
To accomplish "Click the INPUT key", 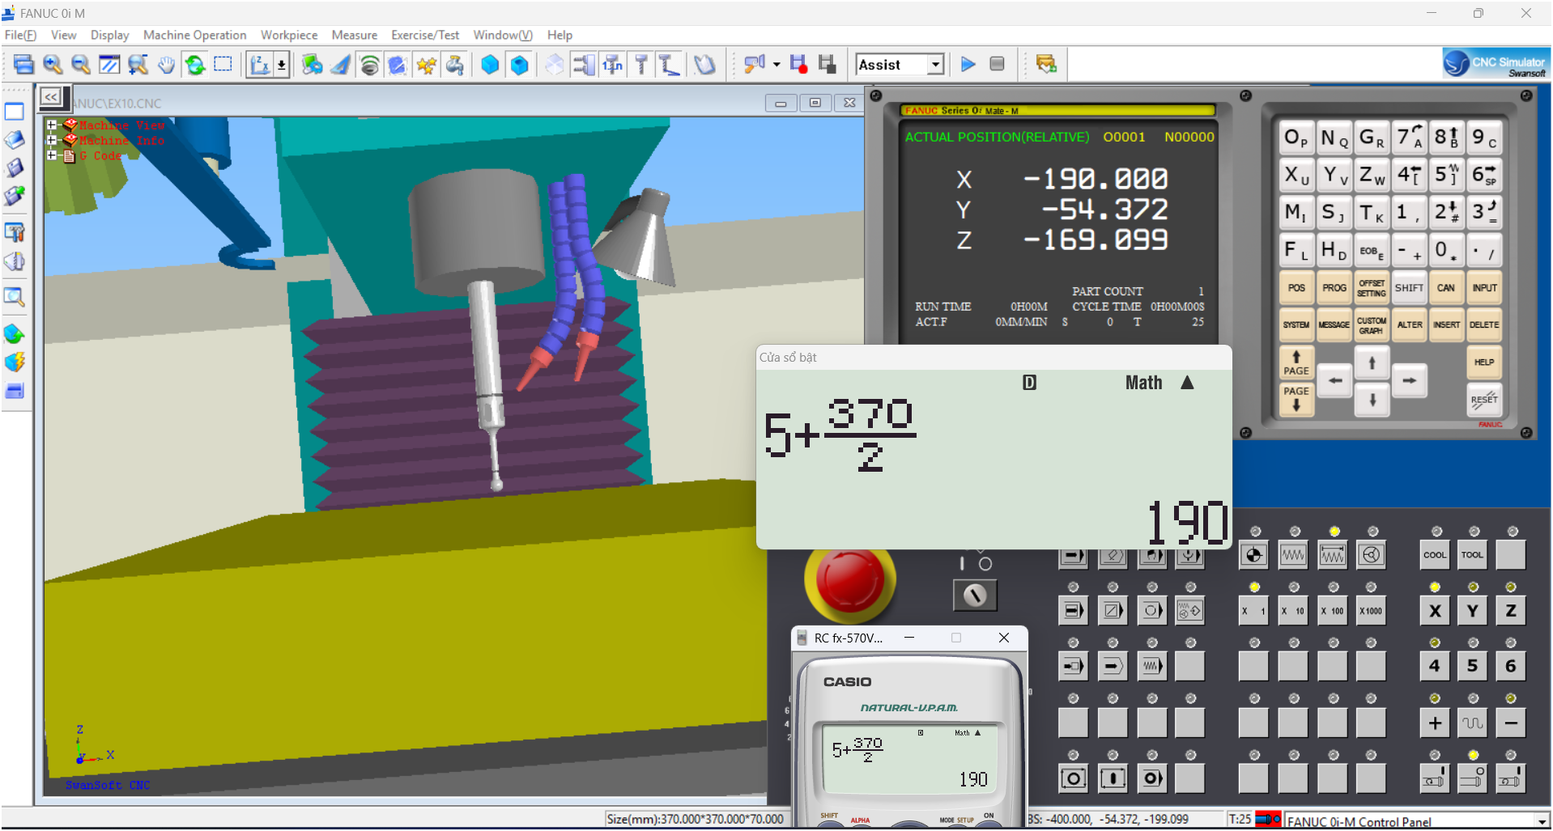I will [x=1484, y=288].
